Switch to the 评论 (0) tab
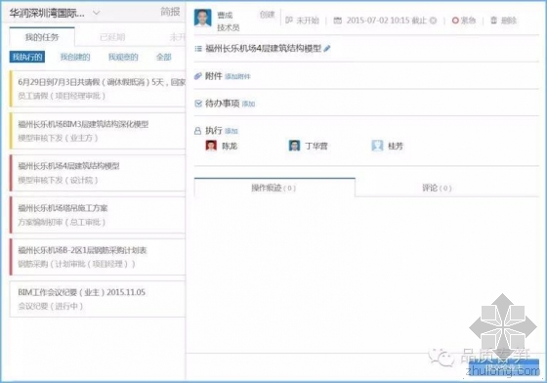Viewport: 547px width, 383px height. [x=437, y=188]
